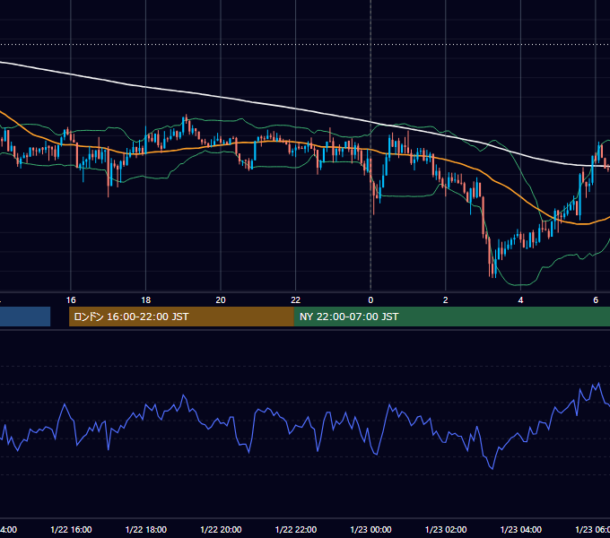Image resolution: width=610 pixels, height=538 pixels.
Task: Click the 22 hour tick label
Action: point(296,300)
